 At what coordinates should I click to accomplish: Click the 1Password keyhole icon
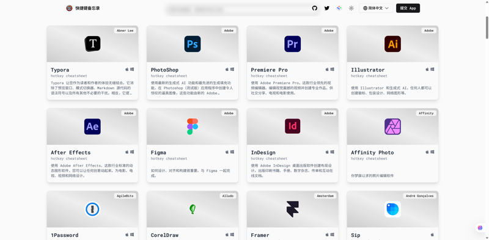93,209
